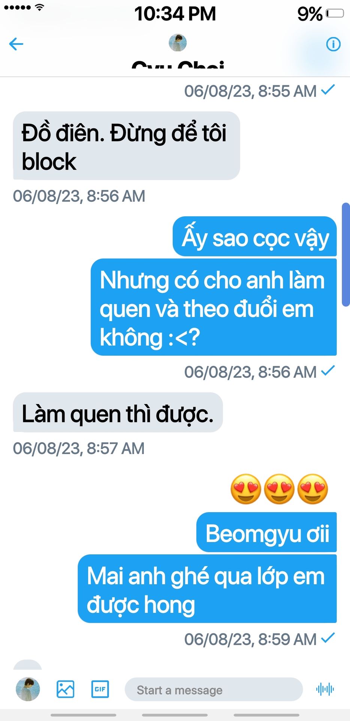This screenshot has height=721, width=350.
Task: Tap the back arrow icon
Action: pyautogui.click(x=16, y=44)
